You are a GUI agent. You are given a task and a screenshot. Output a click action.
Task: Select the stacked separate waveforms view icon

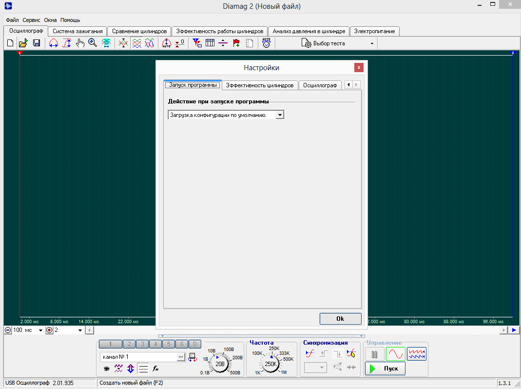point(136,43)
